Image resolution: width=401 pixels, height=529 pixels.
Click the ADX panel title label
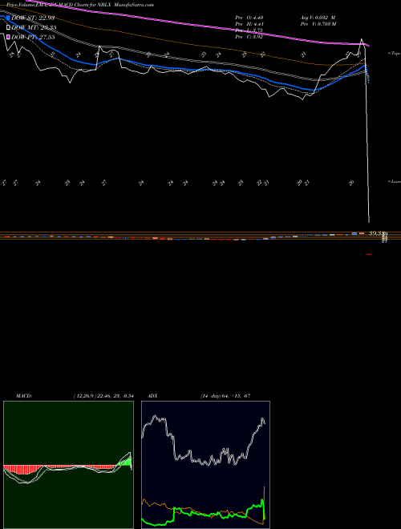point(153,396)
